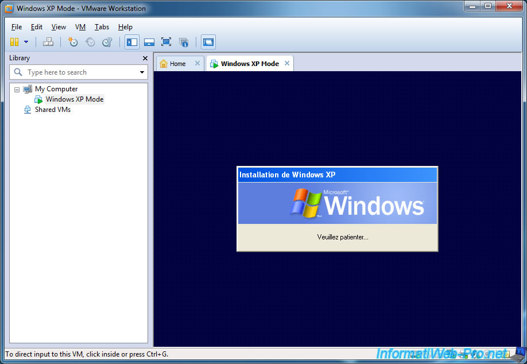
Task: Open the Help menu
Action: (x=125, y=27)
